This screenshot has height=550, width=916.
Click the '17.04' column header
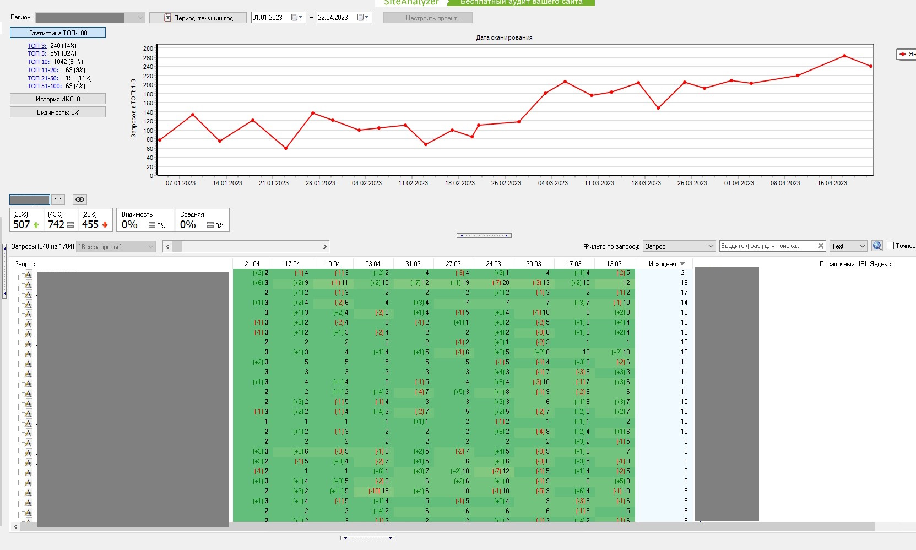pyautogui.click(x=292, y=264)
